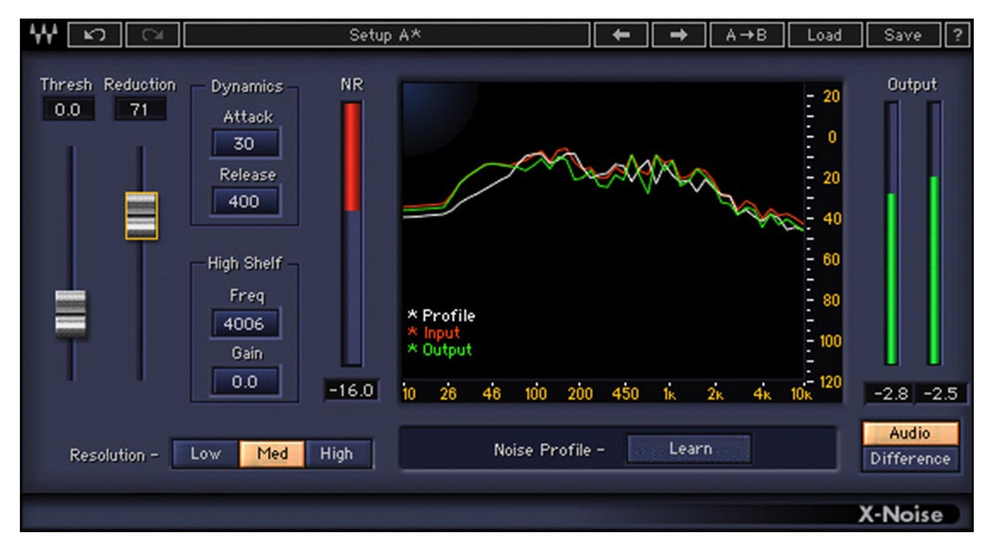This screenshot has height=556, width=993.
Task: Undo the last change
Action: 94,35
